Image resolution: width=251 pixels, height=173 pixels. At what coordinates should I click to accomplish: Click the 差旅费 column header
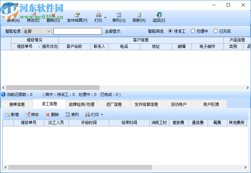(179, 123)
